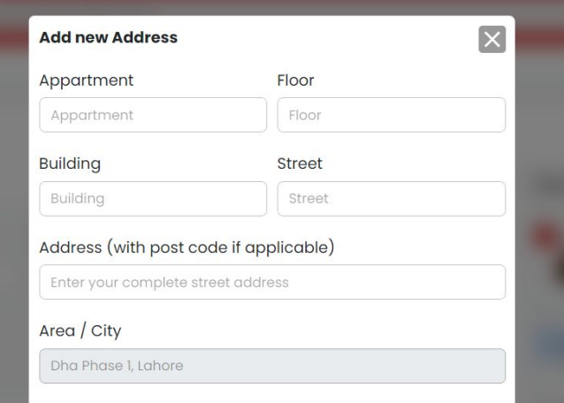564x403 pixels.
Task: Click the Floor field label
Action: (296, 80)
